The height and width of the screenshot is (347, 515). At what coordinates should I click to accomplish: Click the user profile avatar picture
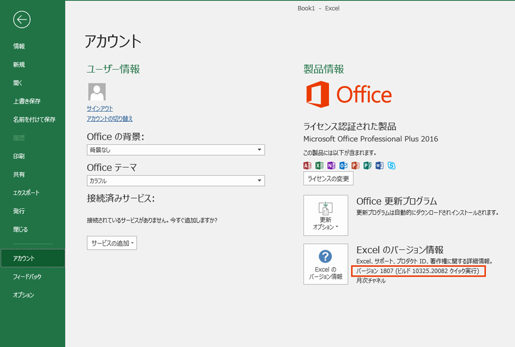coord(97,92)
